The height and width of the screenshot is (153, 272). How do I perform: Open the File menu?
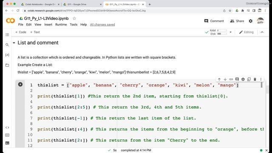click(21, 25)
